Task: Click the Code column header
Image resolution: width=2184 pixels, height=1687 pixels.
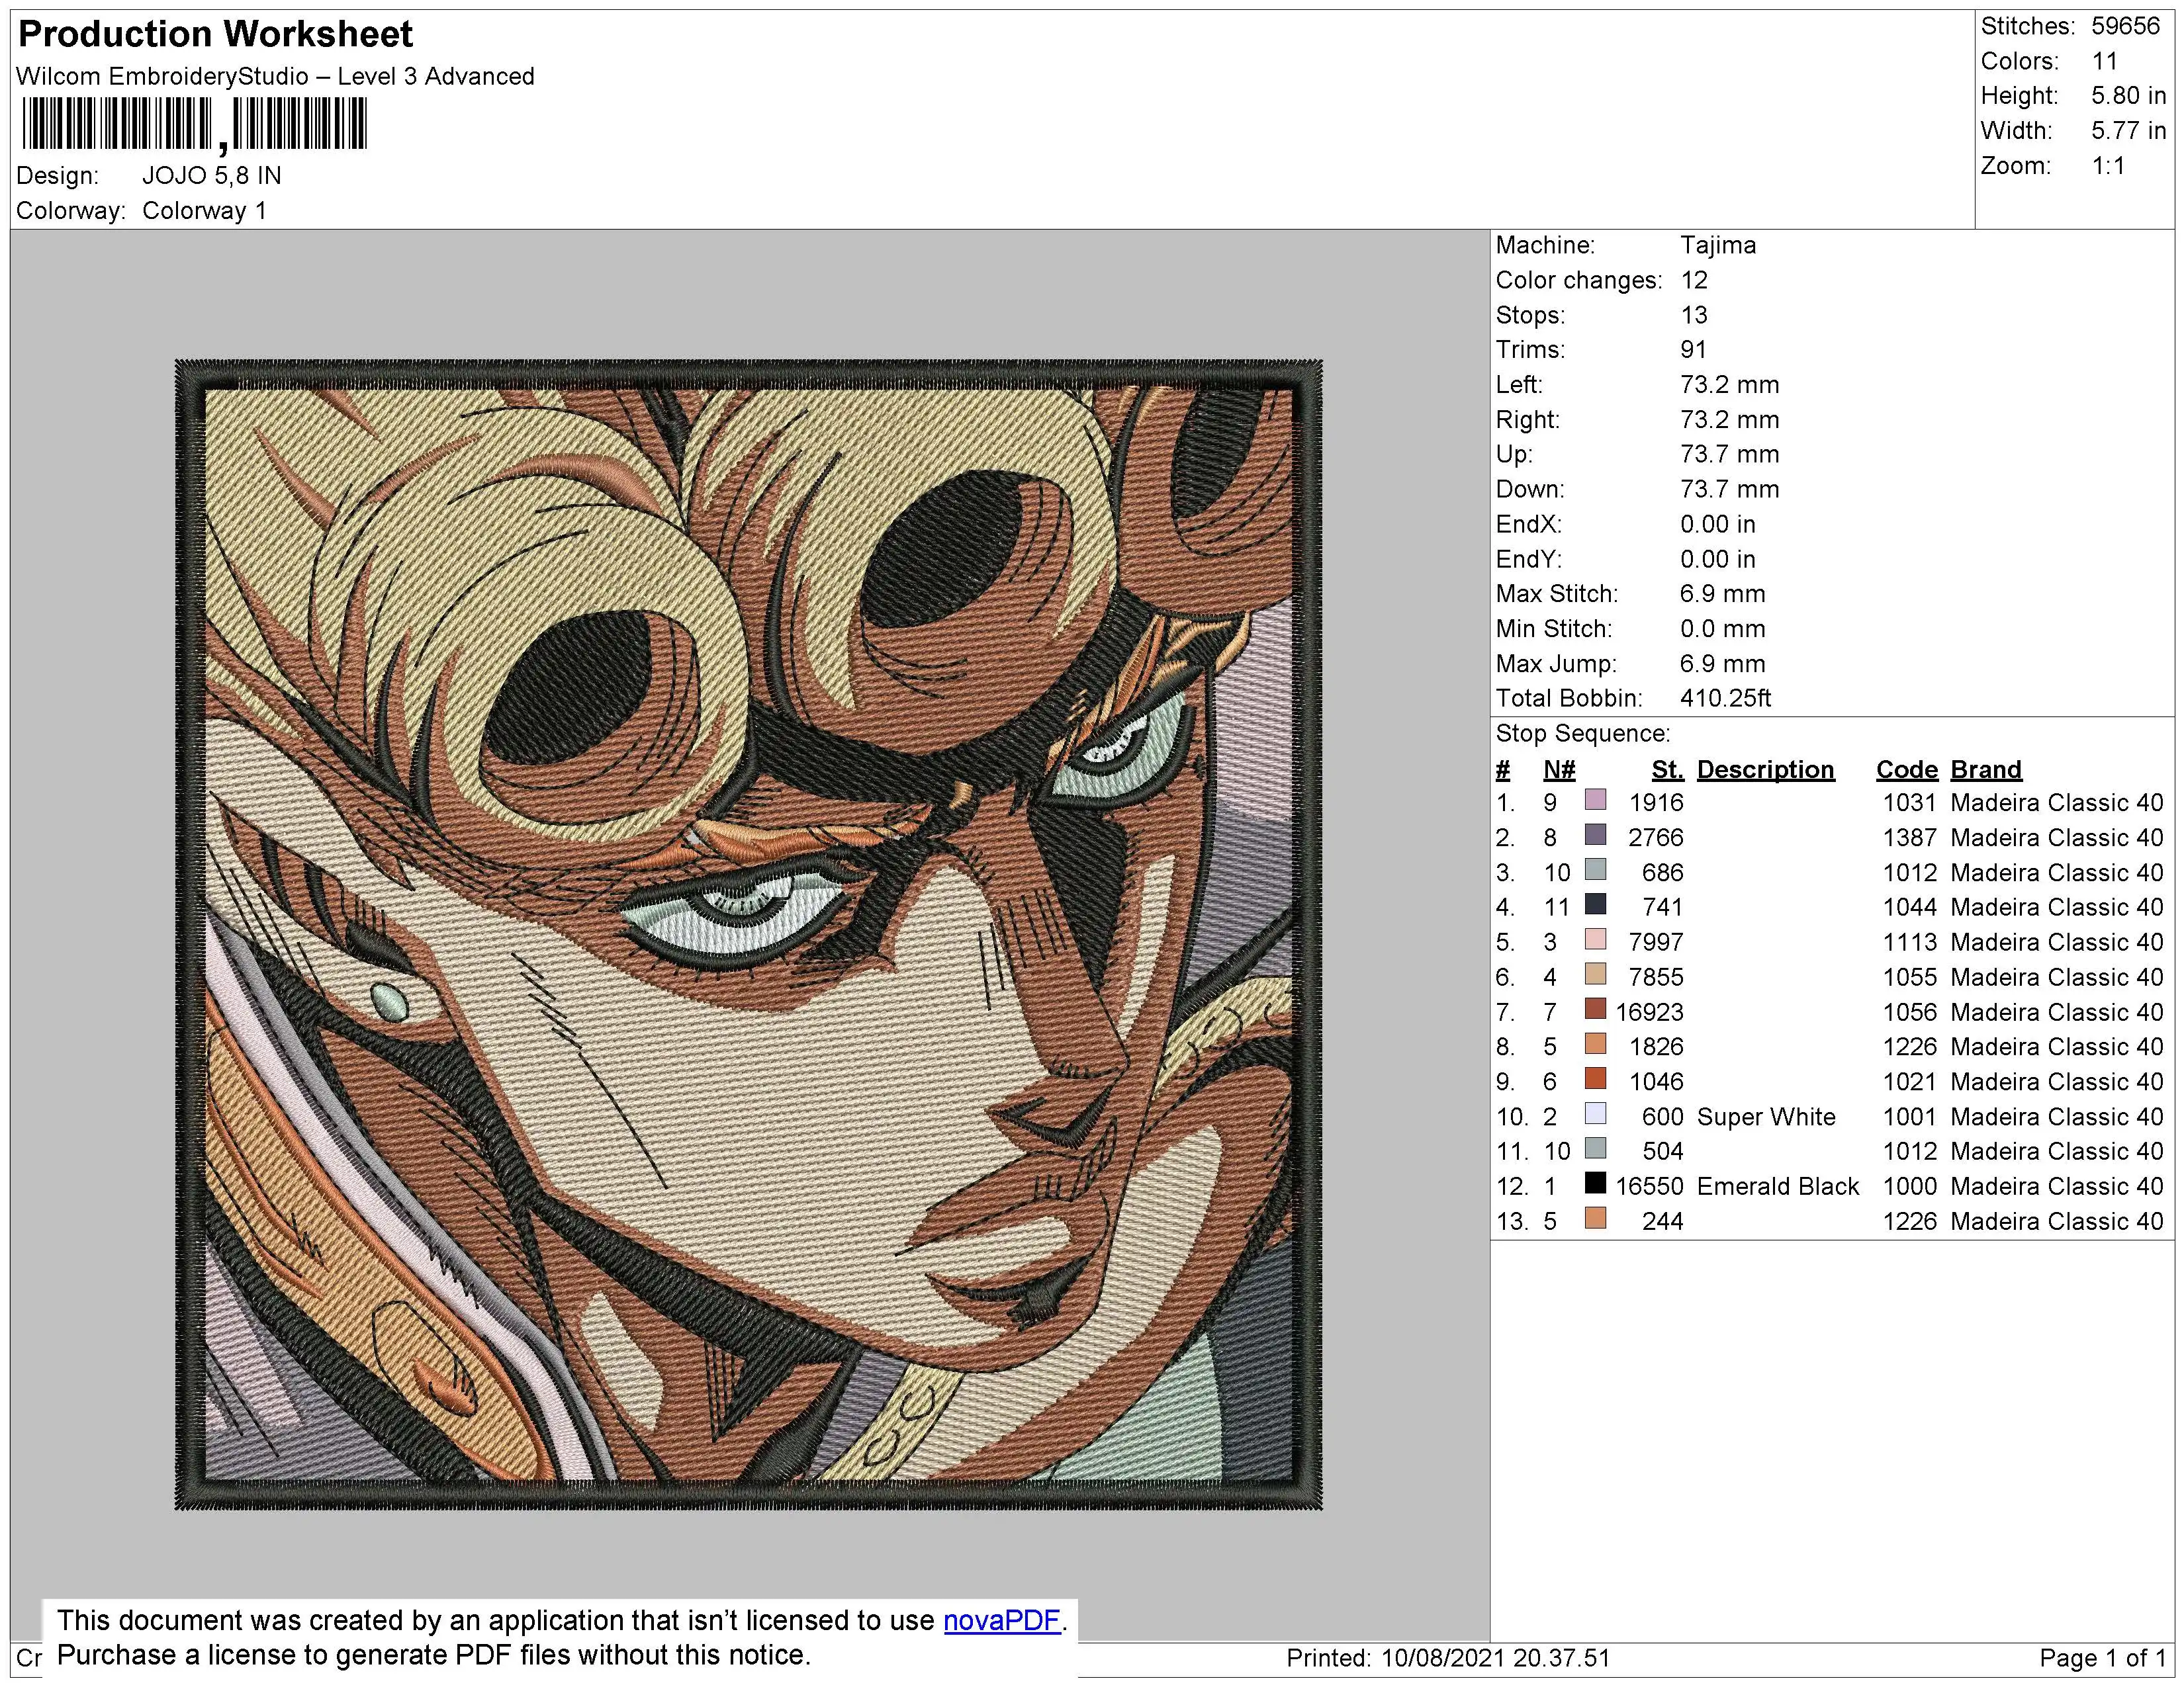Action: coord(1907,769)
